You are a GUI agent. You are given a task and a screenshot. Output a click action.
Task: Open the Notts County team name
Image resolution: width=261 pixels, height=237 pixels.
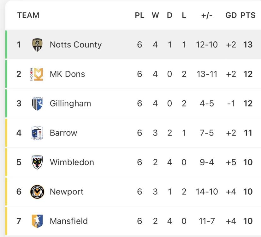[x=75, y=45]
